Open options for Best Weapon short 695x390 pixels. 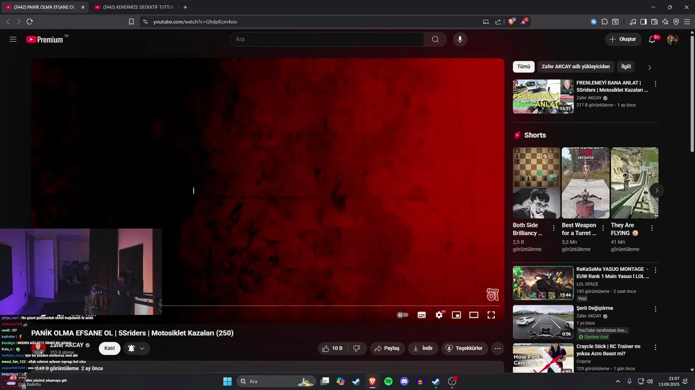(x=603, y=228)
